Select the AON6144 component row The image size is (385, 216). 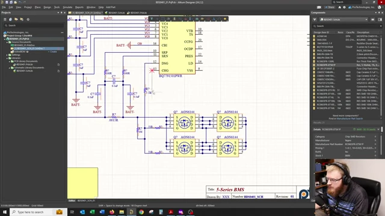tap(346, 36)
